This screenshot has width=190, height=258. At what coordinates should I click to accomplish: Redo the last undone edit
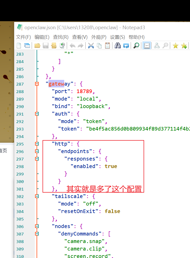[x=80, y=45]
